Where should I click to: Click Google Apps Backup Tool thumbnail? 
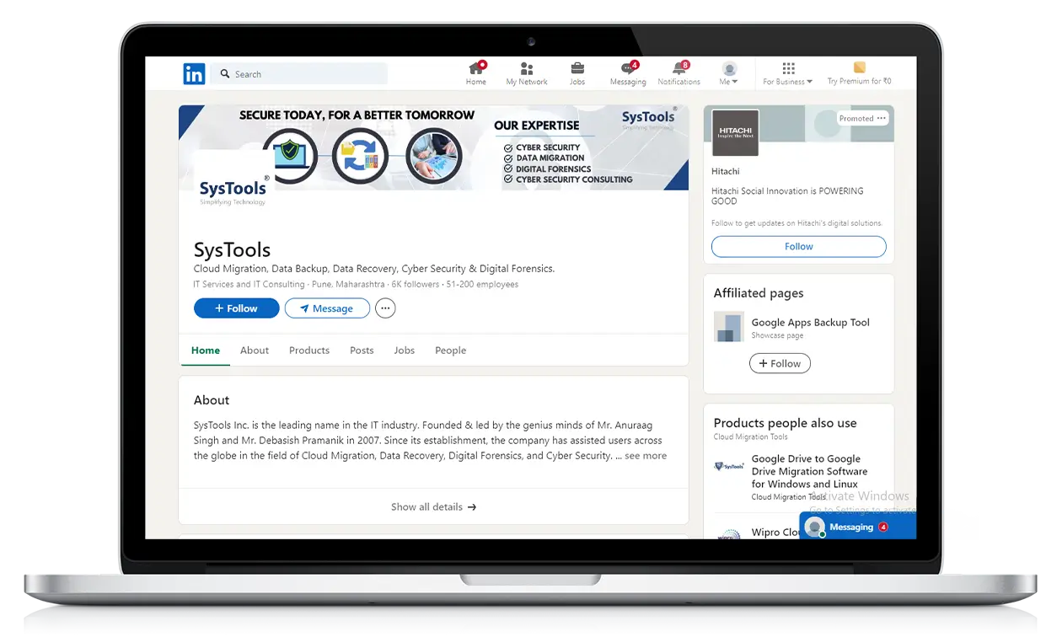pos(729,327)
